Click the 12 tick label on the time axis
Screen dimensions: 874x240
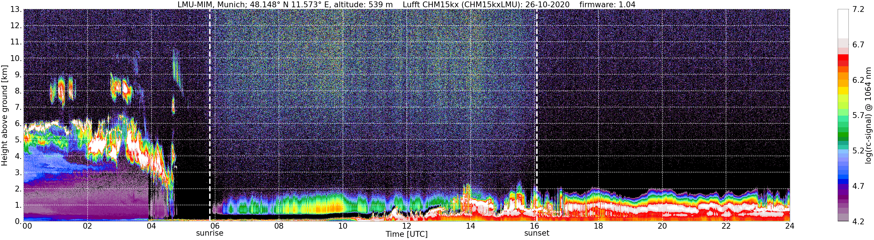coord(406,226)
